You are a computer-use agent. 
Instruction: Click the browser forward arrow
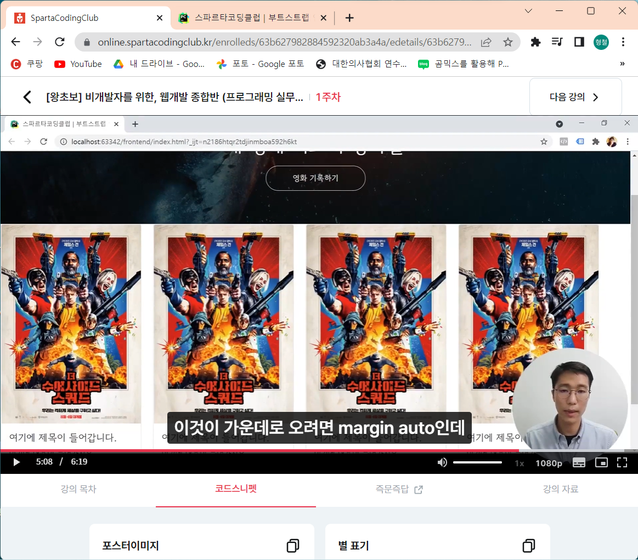pyautogui.click(x=37, y=42)
